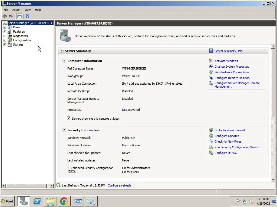Click the muted volume tray icon
The width and height of the screenshot is (277, 207).
coord(251,201)
